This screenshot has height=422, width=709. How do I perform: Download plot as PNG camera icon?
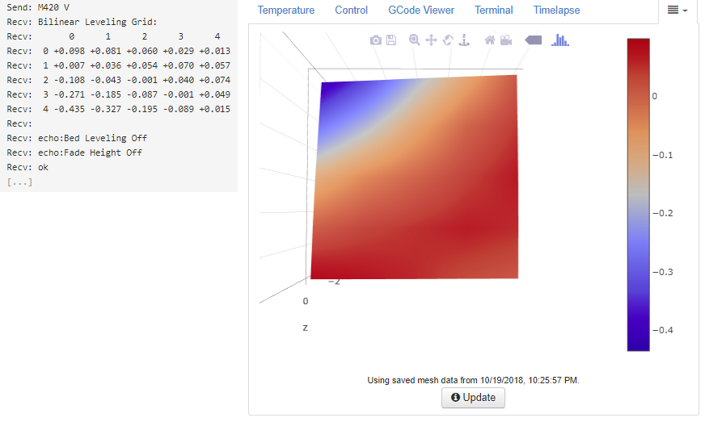click(376, 40)
